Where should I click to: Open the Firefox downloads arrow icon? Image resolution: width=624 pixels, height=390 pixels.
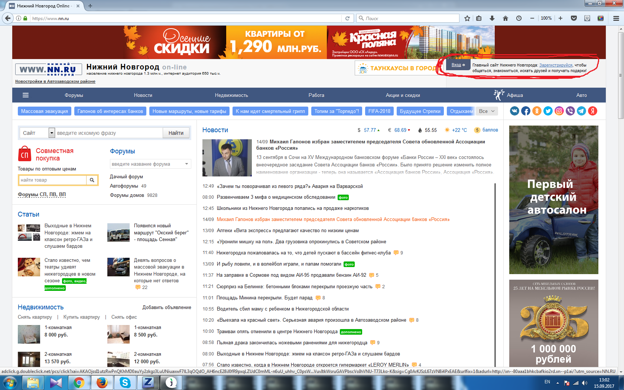(492, 18)
